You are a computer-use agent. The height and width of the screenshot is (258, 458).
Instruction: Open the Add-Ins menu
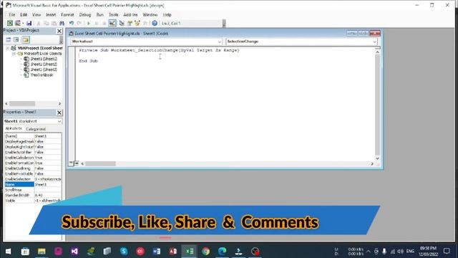130,14
